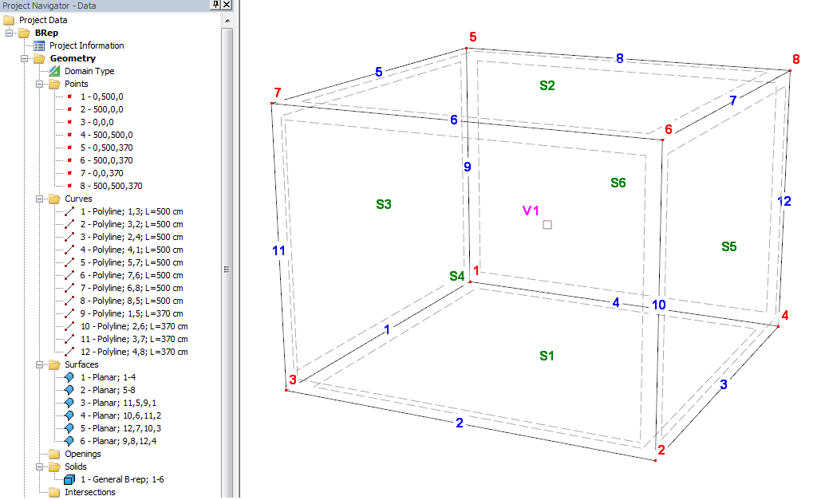Click the Geometry folder icon
The width and height of the screenshot is (821, 500).
39,59
